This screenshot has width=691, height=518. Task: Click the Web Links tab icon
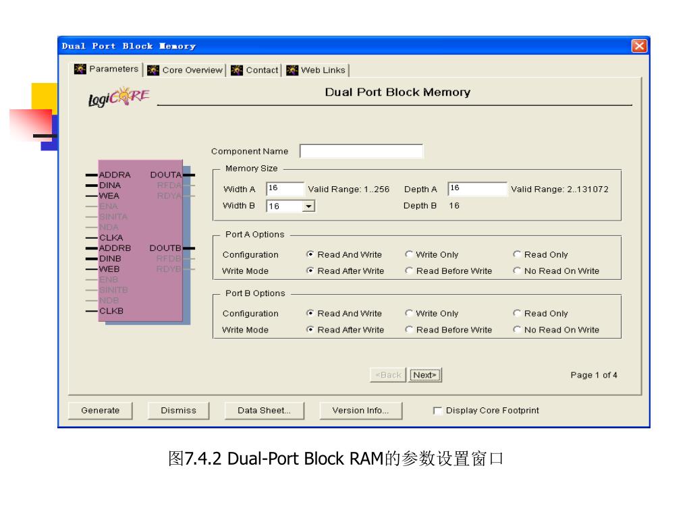[x=292, y=70]
